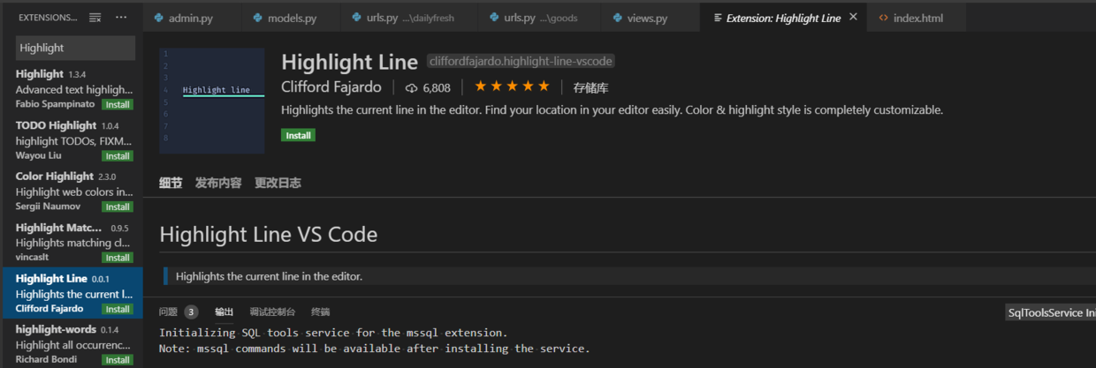This screenshot has width=1096, height=368.
Task: Install Highlight extension by Fabio Spampinato
Action: click(x=118, y=104)
